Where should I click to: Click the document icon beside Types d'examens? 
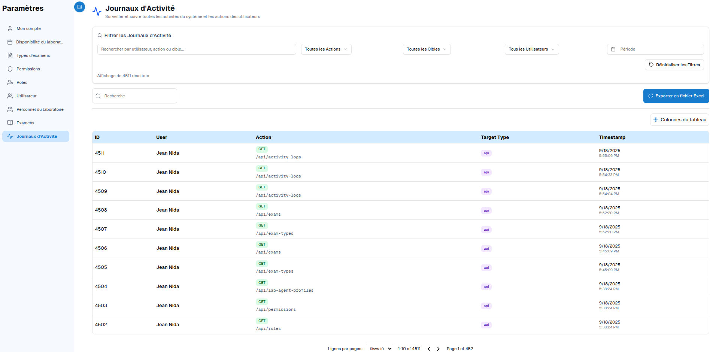click(x=10, y=55)
